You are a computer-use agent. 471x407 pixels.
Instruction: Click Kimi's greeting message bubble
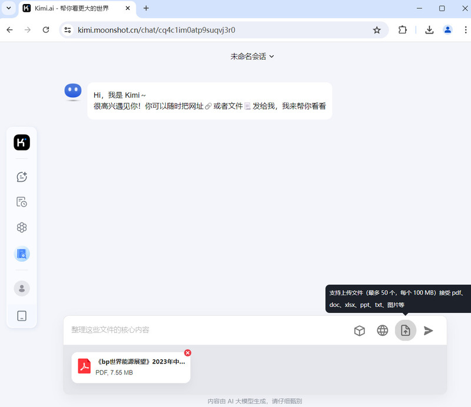click(210, 101)
